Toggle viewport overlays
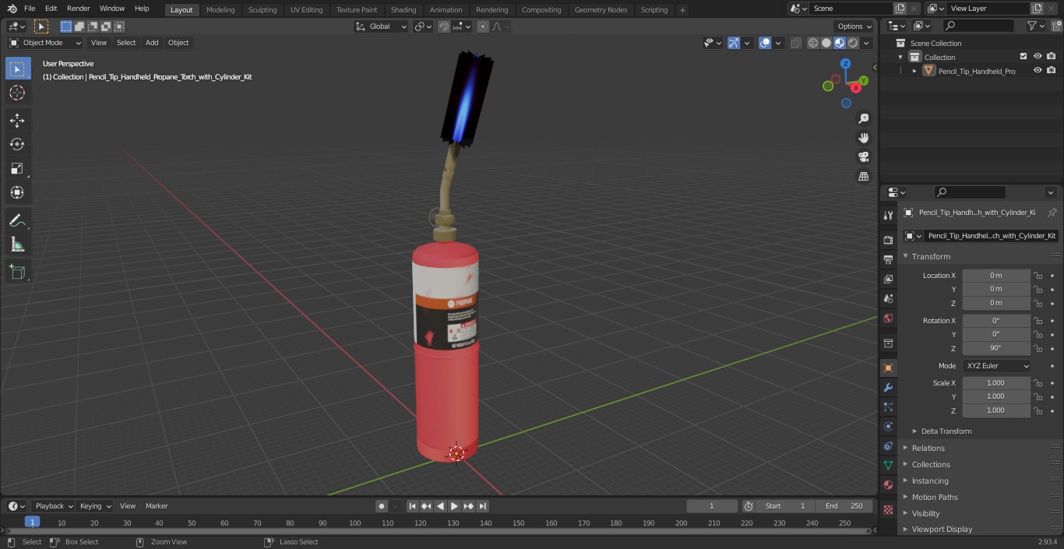This screenshot has height=549, width=1064. click(765, 43)
